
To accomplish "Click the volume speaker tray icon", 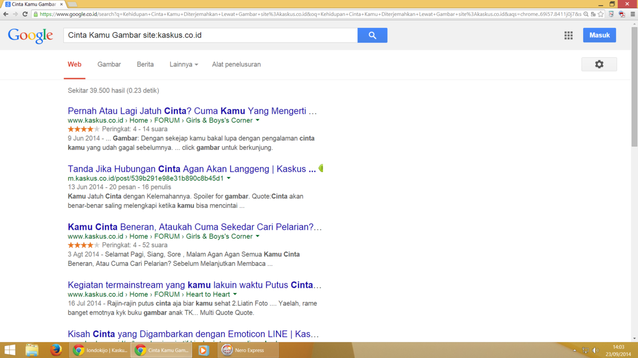I will 596,351.
